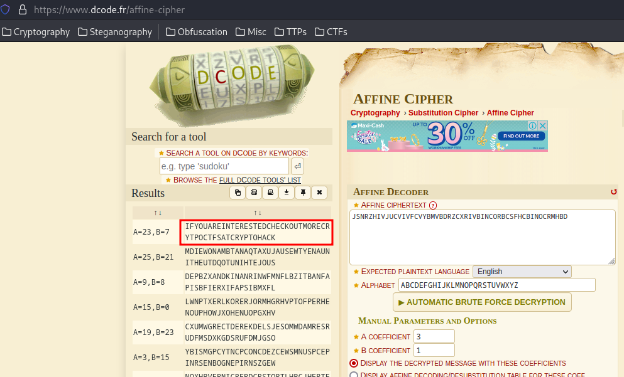The width and height of the screenshot is (624, 377).
Task: Download the results icon
Action: [x=287, y=193]
